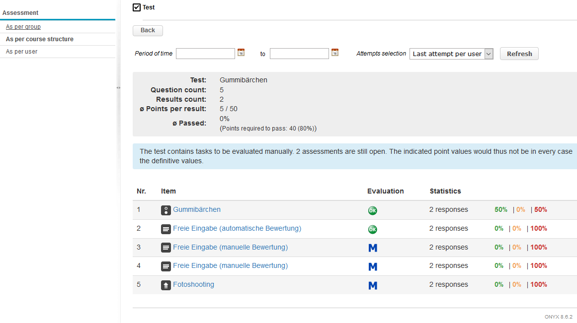Open the Attempts selection dropdown
The height and width of the screenshot is (323, 577).
pyautogui.click(x=451, y=54)
